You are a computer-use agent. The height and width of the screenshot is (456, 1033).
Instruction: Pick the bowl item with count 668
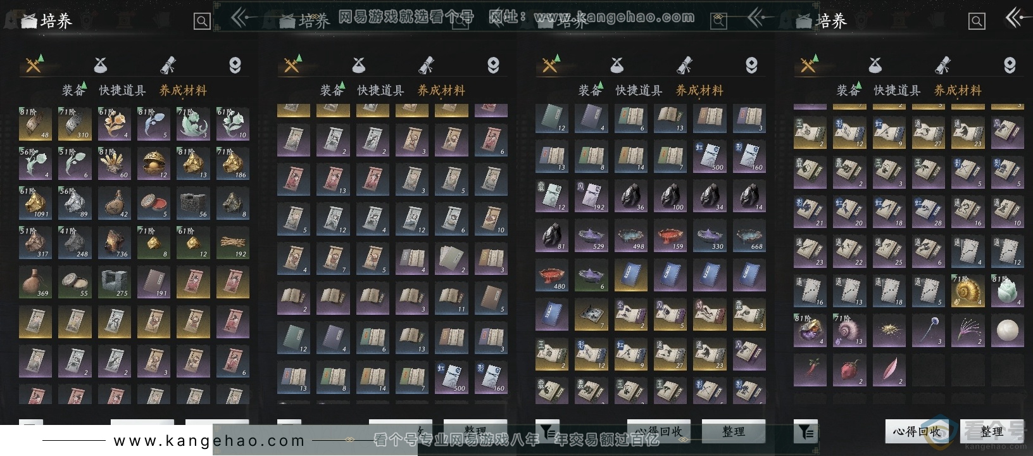[749, 236]
